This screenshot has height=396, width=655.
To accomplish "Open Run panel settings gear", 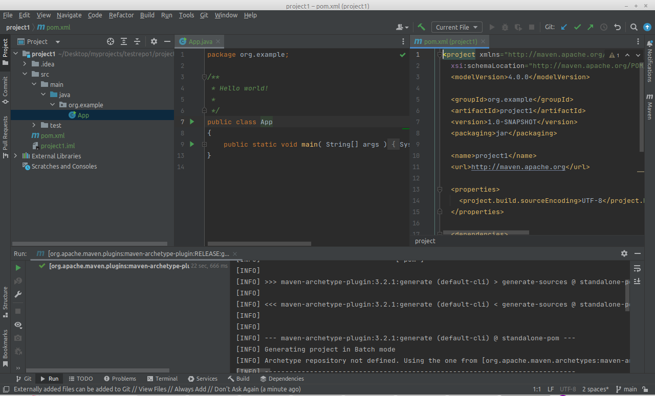I will (x=624, y=253).
